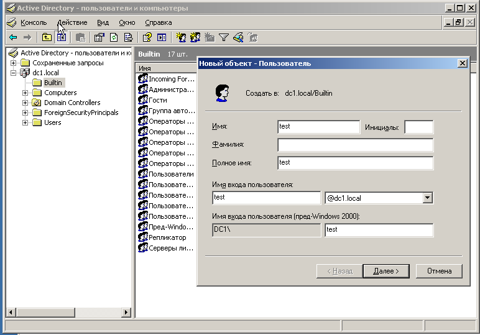This screenshot has width=480, height=335.
Task: Open Properties via the toolbar icon
Action: 99,37
